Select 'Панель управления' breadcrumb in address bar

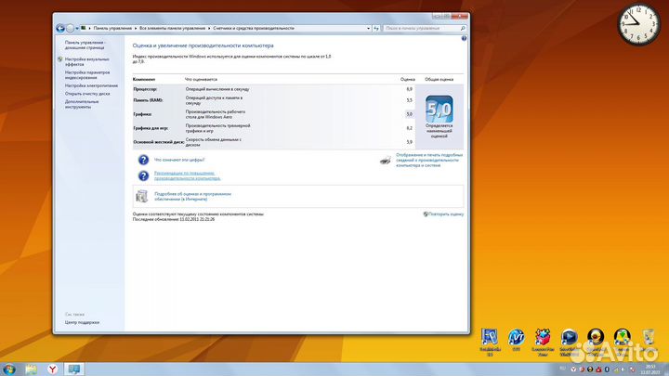point(112,28)
